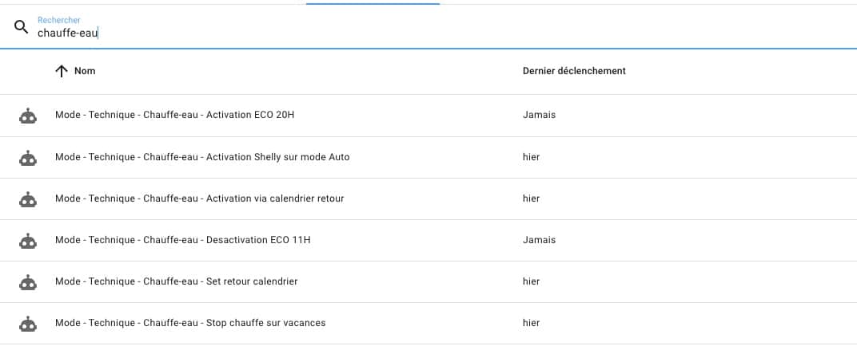This screenshot has height=350, width=857.
Task: Click robot icon for Set retour calendrier
Action: coord(28,282)
